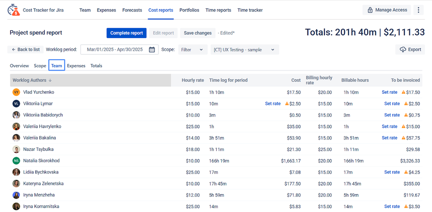
Task: Click Set rate in Viktoriia Babidorych's invoice cell
Action: (392, 115)
